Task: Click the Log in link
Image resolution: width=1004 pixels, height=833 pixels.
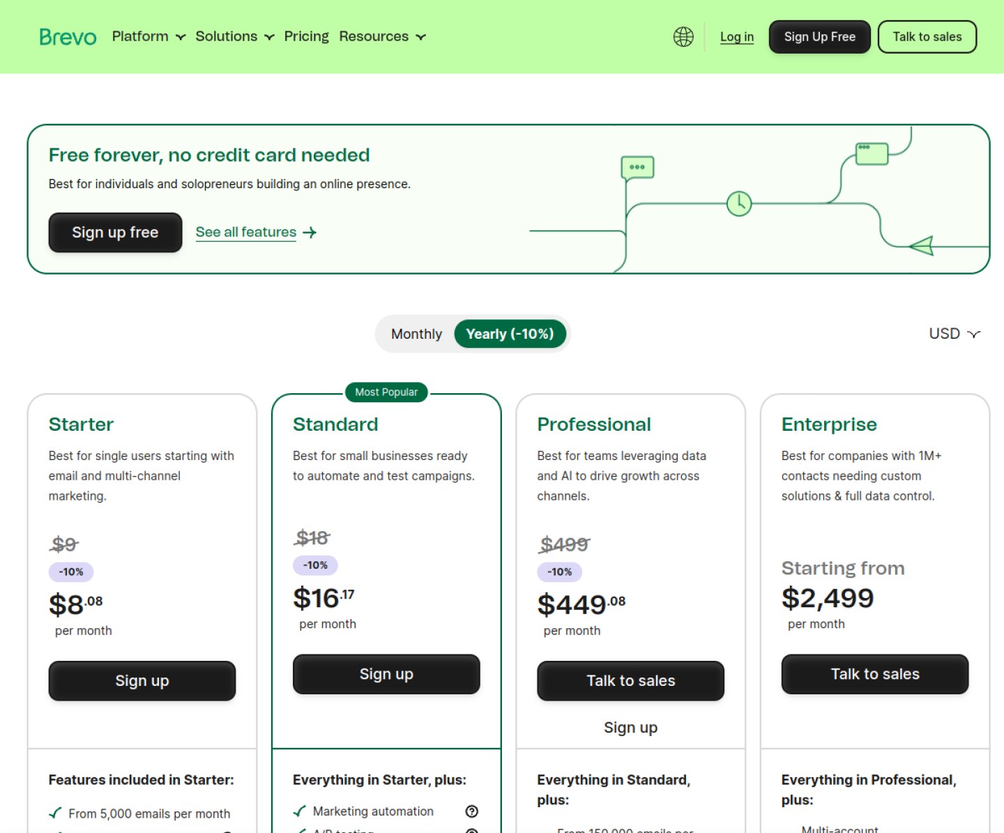Action: pos(737,37)
